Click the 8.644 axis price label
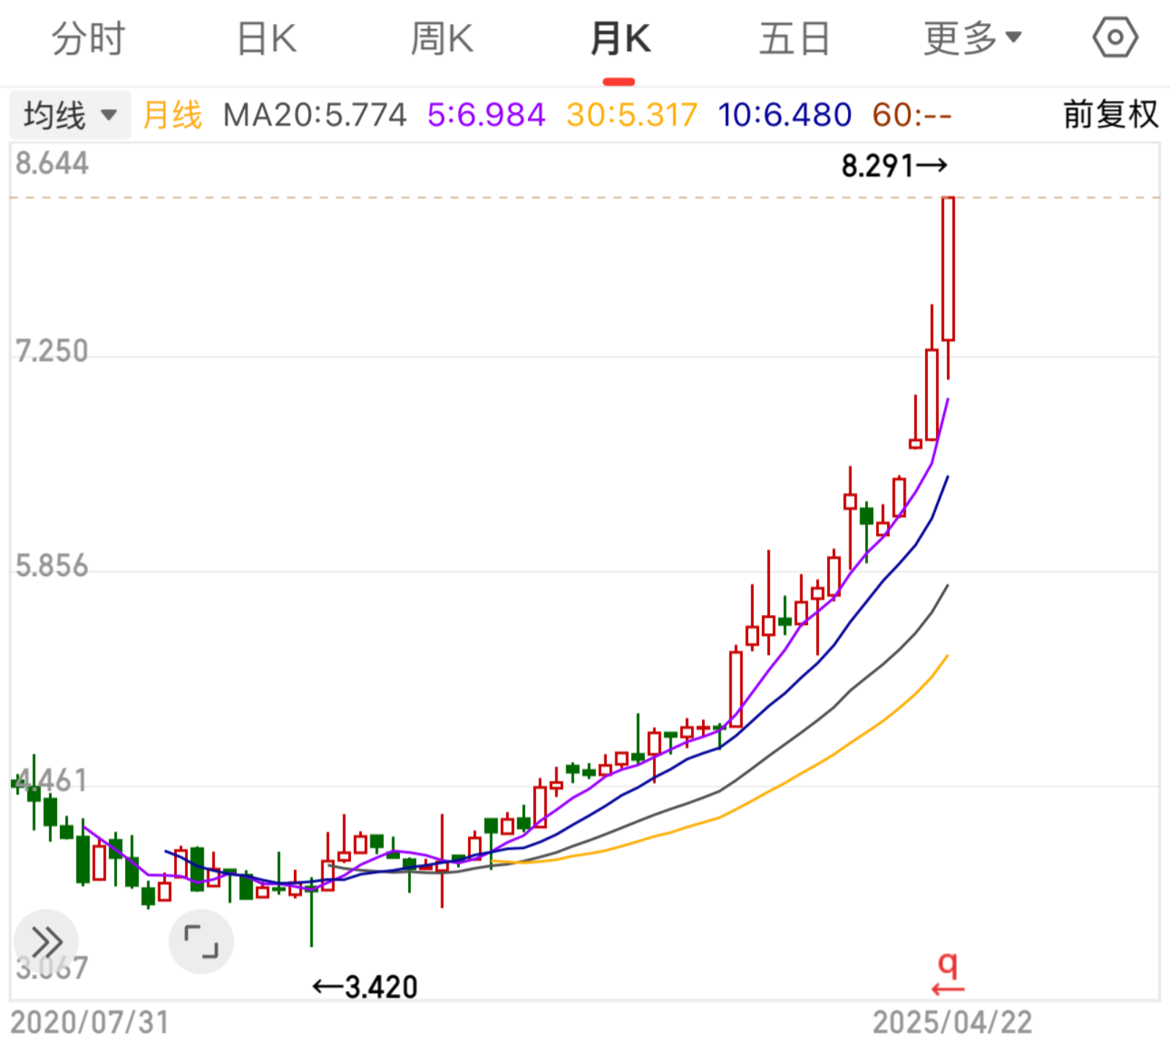The height and width of the screenshot is (1038, 1170). [x=52, y=163]
